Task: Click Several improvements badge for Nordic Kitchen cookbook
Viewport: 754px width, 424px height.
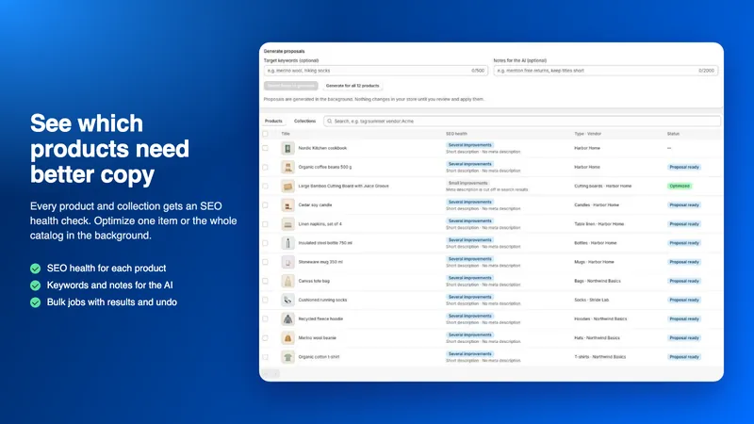Action: 469,145
